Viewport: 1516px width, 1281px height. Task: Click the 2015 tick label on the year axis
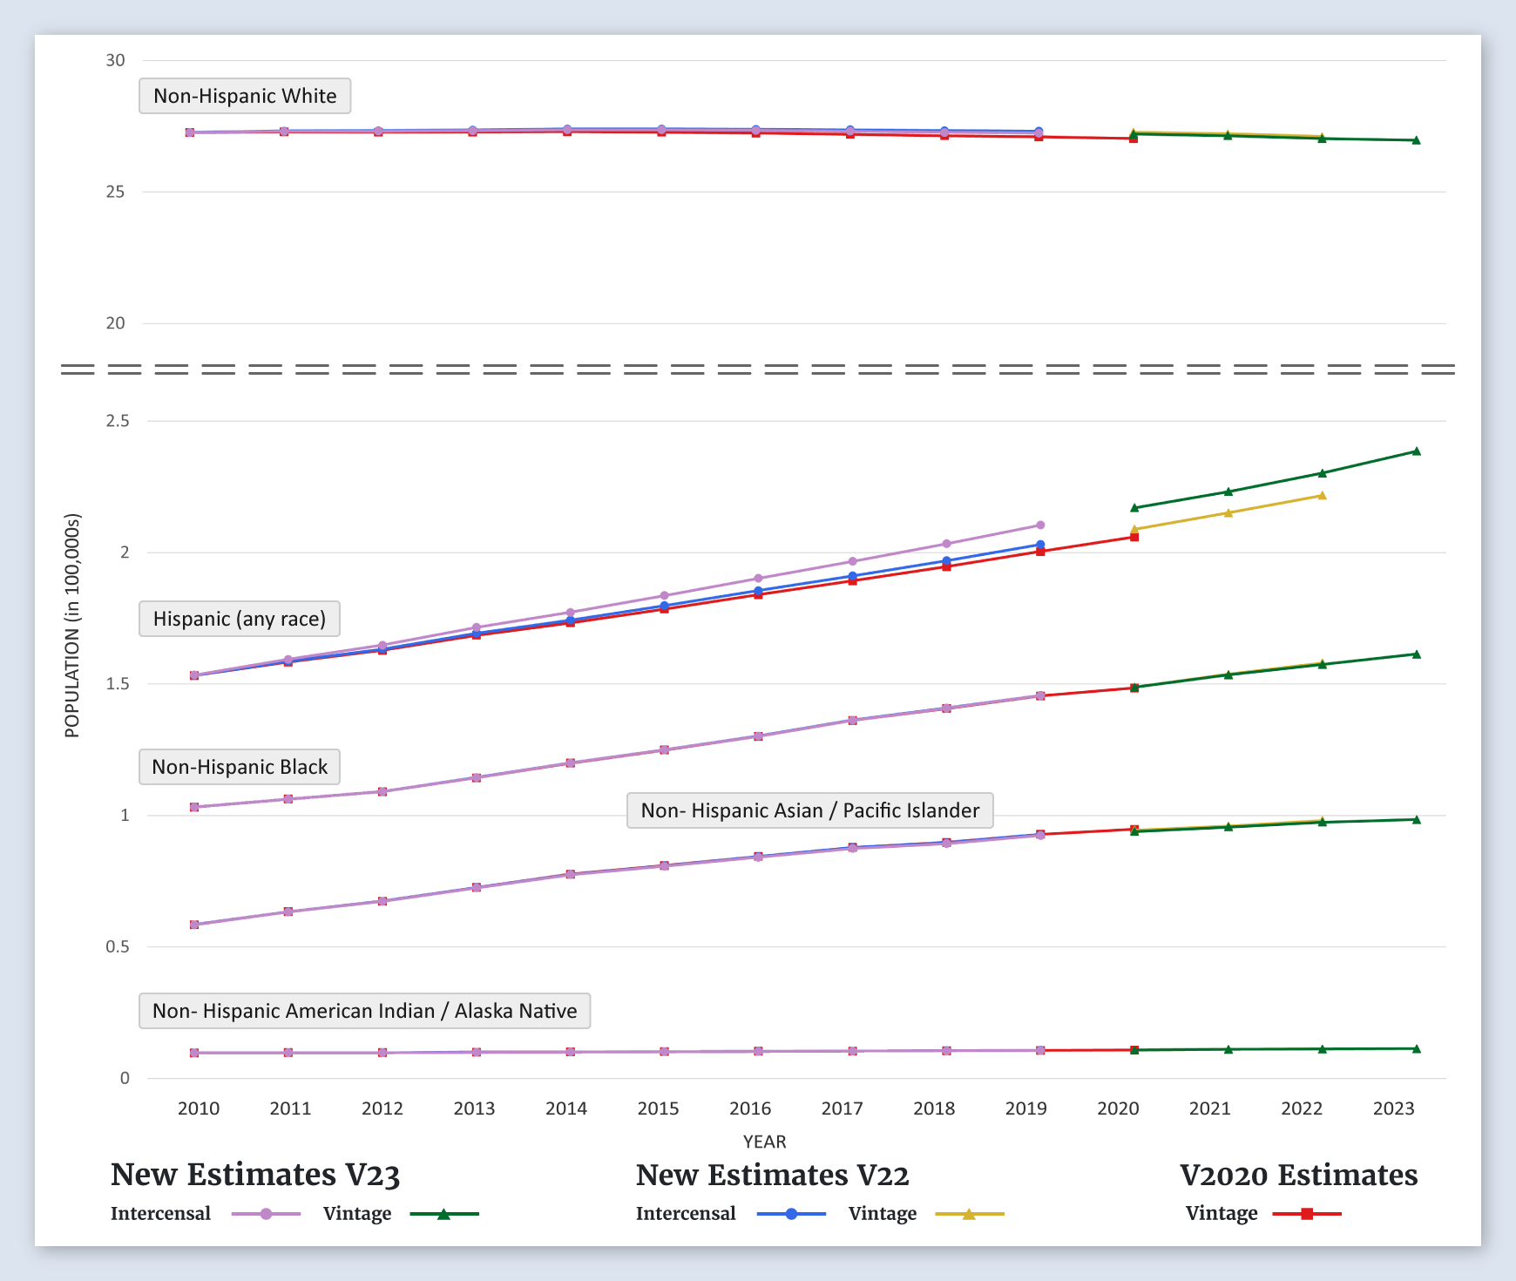coord(658,1108)
